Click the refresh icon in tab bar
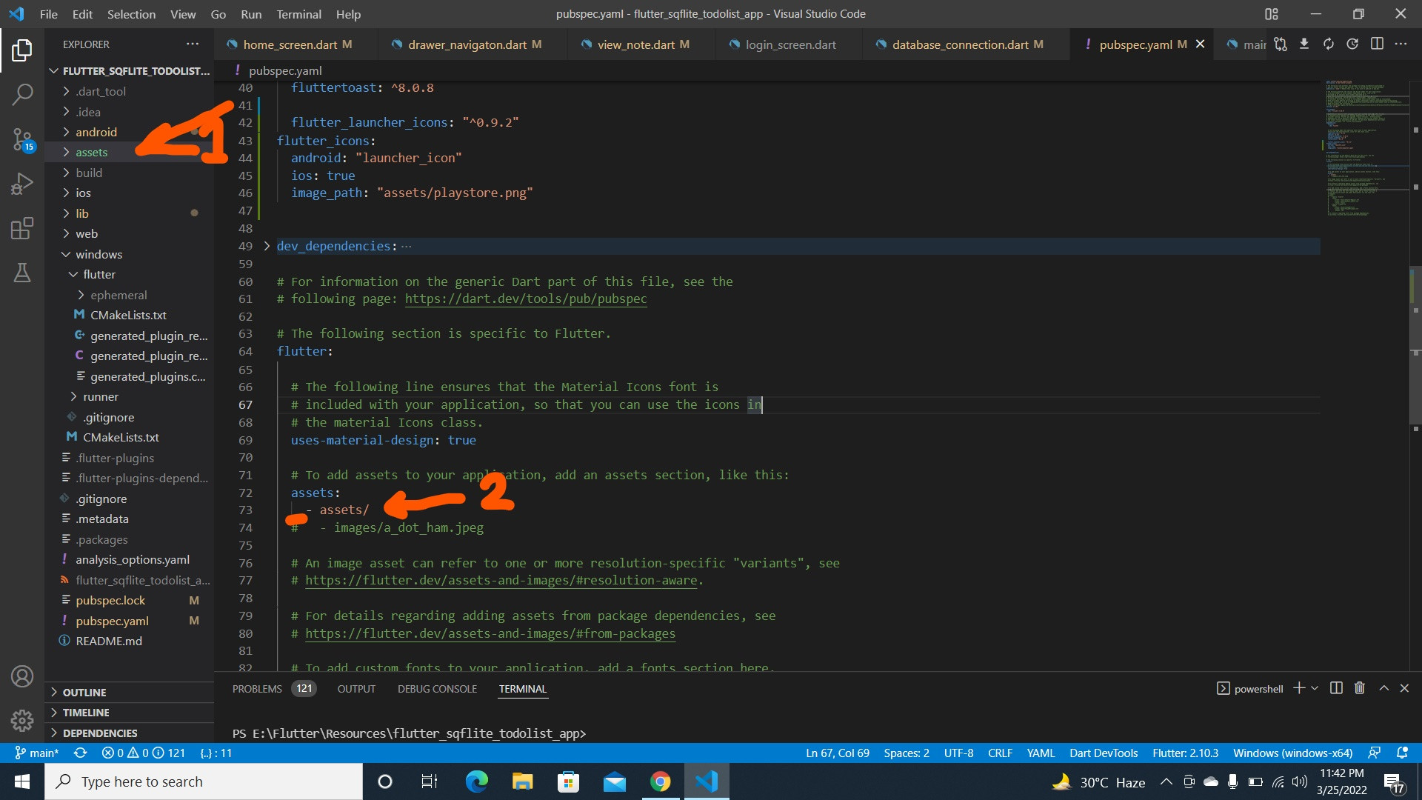 (x=1330, y=45)
